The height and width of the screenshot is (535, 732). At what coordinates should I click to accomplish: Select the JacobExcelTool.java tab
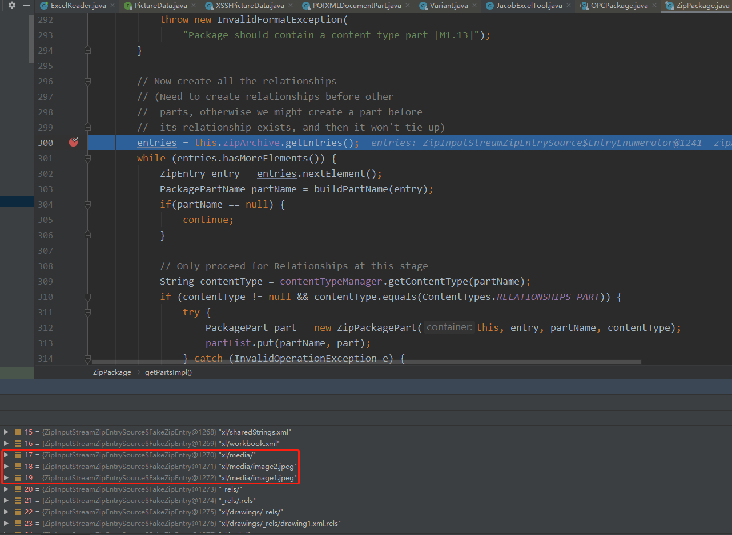529,6
